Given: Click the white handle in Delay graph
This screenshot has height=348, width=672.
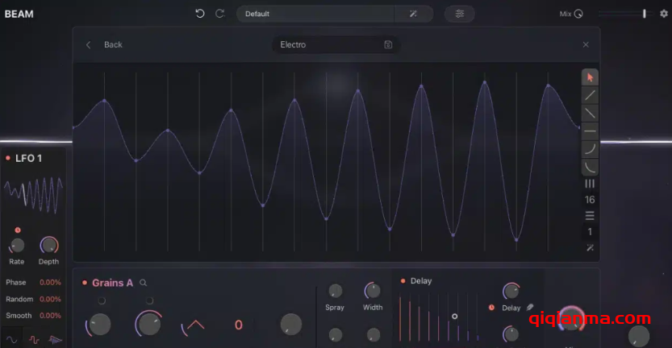Looking at the screenshot, I should (455, 317).
